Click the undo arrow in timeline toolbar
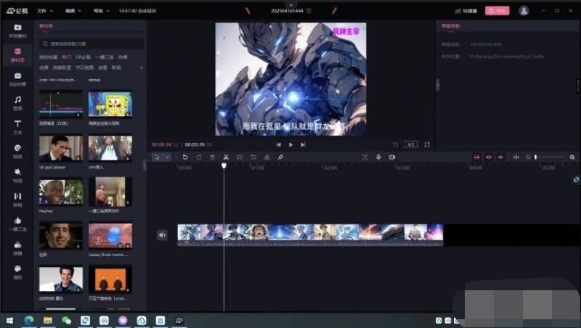Screen dimensions: 581x328 pyautogui.click(x=185, y=157)
